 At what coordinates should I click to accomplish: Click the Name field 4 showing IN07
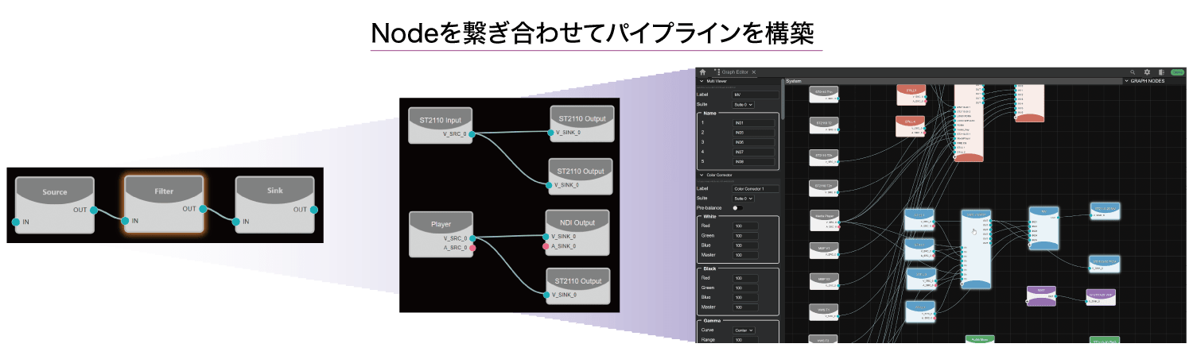point(753,151)
